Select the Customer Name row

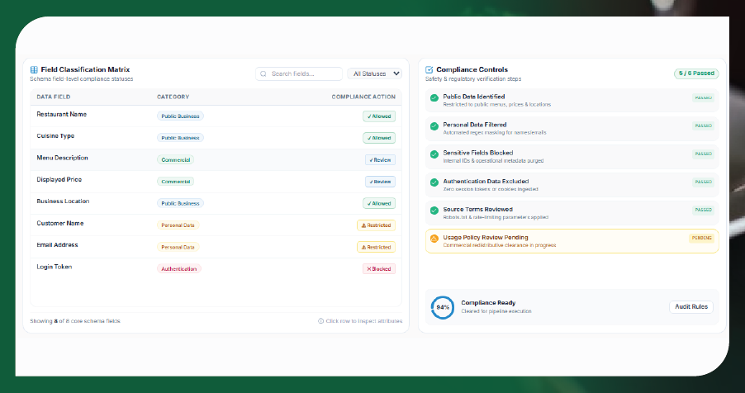pyautogui.click(x=216, y=225)
